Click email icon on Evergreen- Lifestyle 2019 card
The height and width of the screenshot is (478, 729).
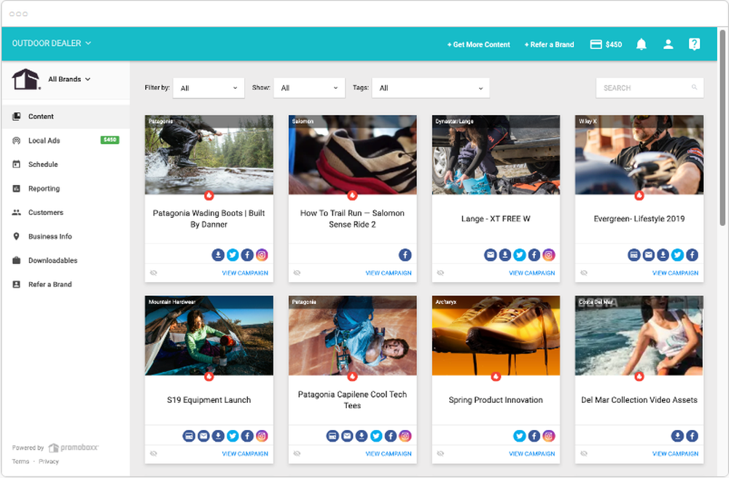pos(649,254)
